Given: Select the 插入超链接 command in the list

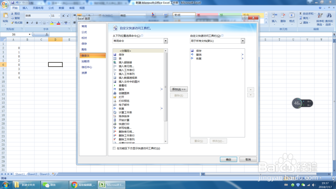Looking at the screenshot, I should tap(138, 62).
